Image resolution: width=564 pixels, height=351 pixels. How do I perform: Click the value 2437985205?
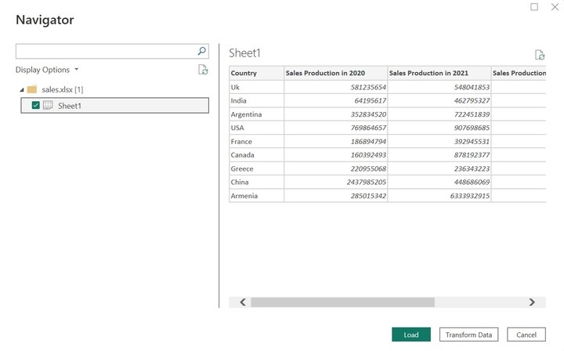point(367,182)
